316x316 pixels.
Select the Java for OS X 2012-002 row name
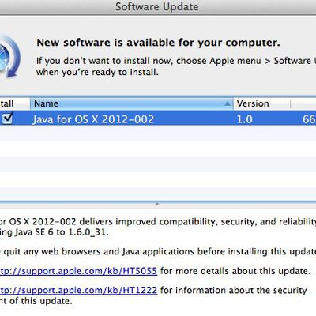click(93, 119)
